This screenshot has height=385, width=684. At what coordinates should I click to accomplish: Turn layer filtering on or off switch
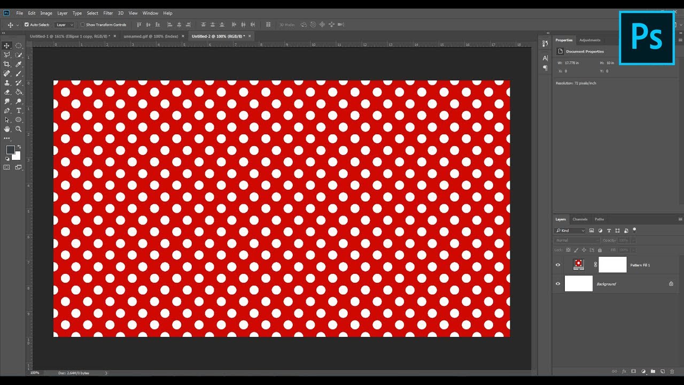(x=634, y=230)
